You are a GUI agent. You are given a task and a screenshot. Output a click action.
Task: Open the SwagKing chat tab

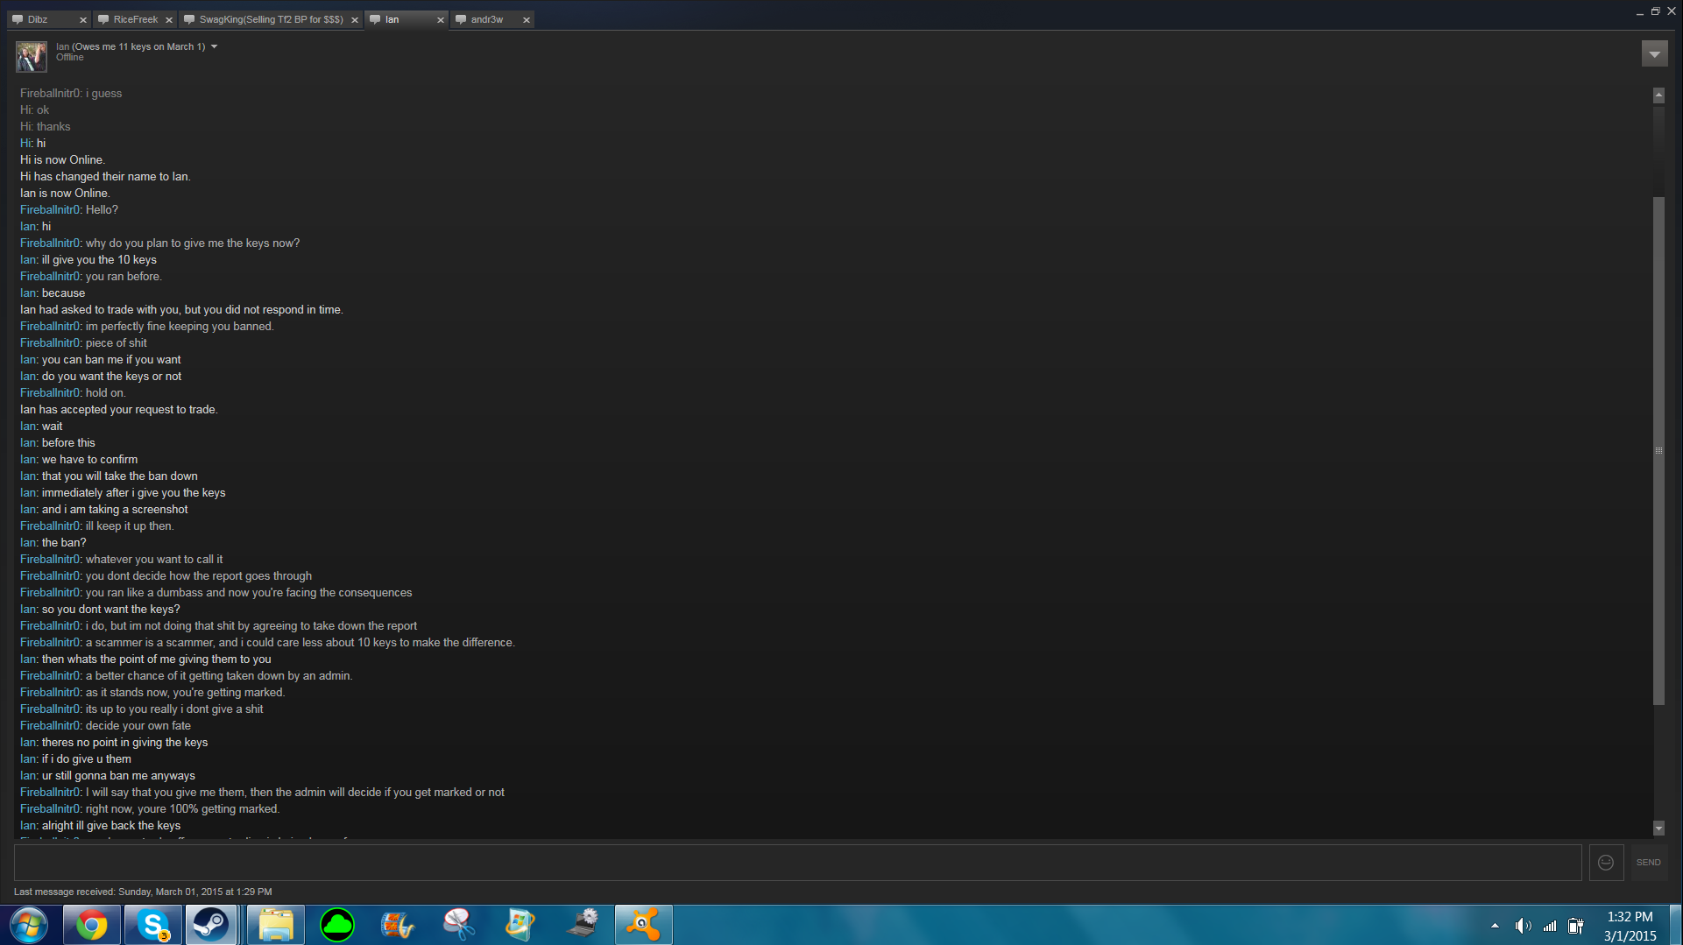(270, 19)
